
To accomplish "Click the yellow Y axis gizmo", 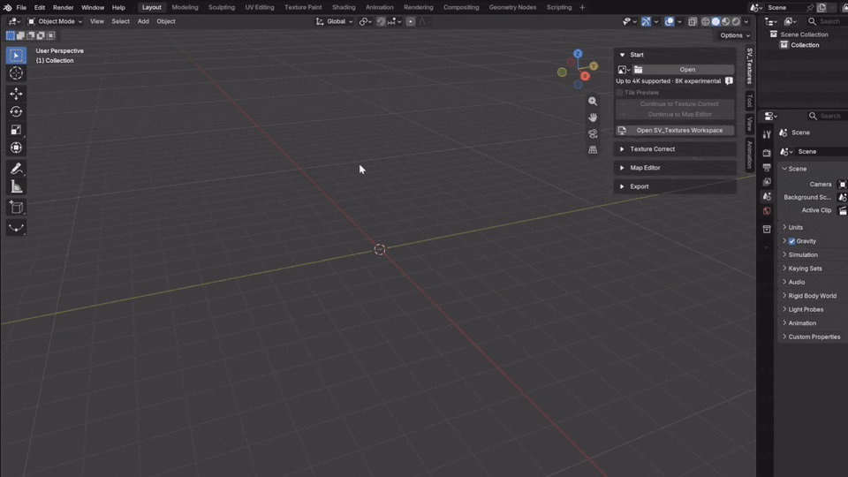I will click(x=594, y=66).
